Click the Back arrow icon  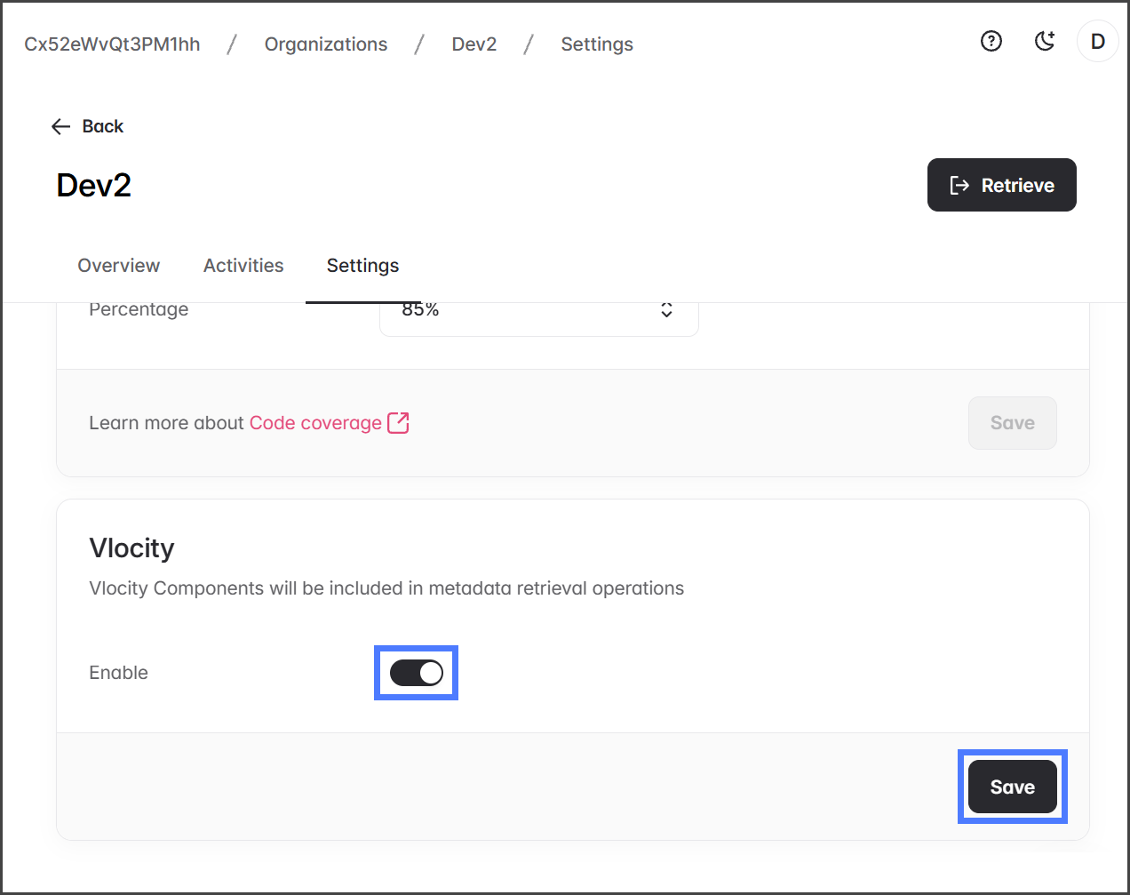60,126
